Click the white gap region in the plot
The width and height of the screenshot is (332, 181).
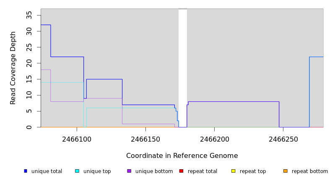(x=183, y=67)
